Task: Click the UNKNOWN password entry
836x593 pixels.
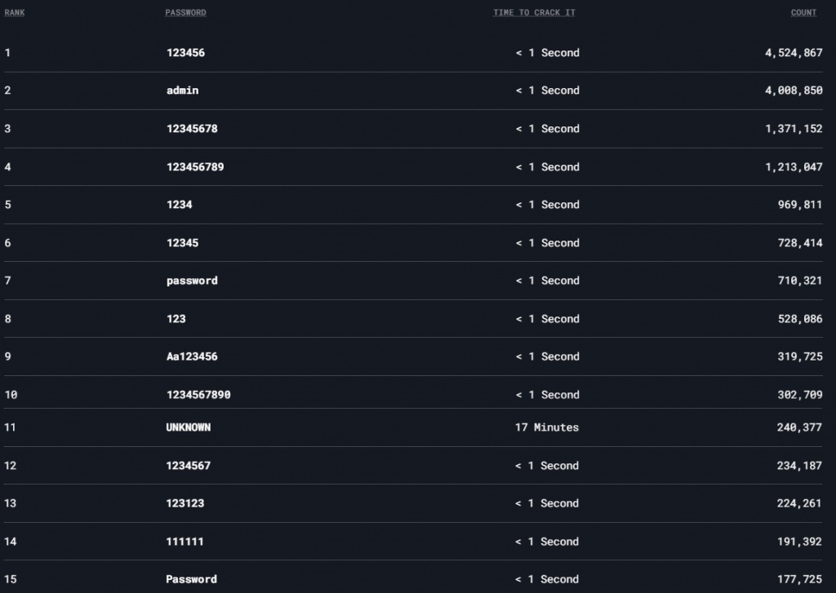Action: coord(189,427)
